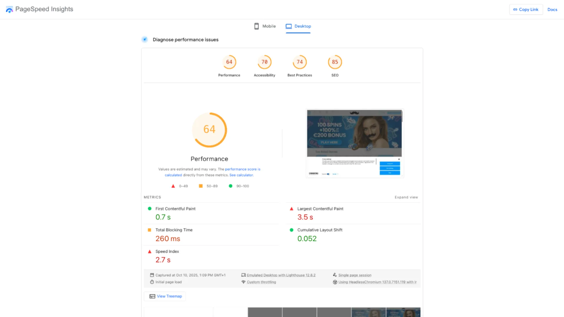Click the large Performance 64 gauge
This screenshot has height=317, width=564.
pos(209,130)
